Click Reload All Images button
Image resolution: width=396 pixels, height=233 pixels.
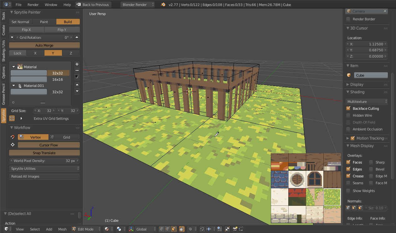tap(44, 176)
